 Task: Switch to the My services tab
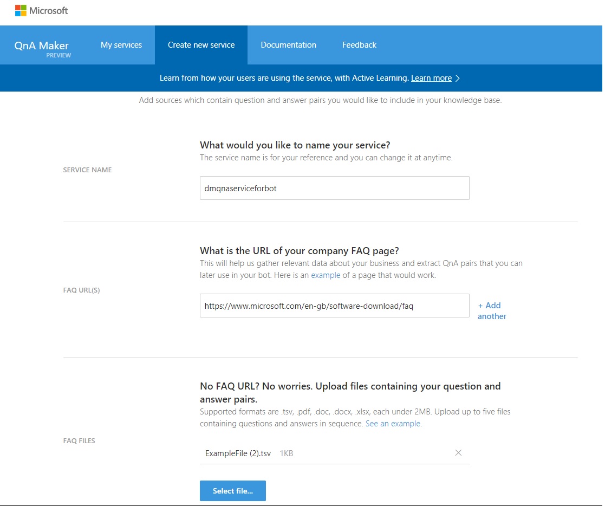[121, 45]
